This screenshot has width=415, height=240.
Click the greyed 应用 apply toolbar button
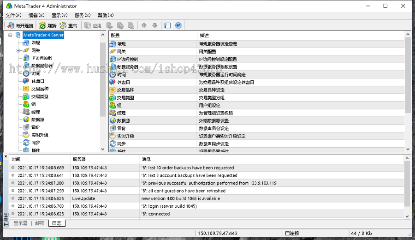[x=93, y=25]
